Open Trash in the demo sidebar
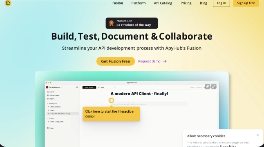The height and width of the screenshot is (147, 264). pos(50,128)
